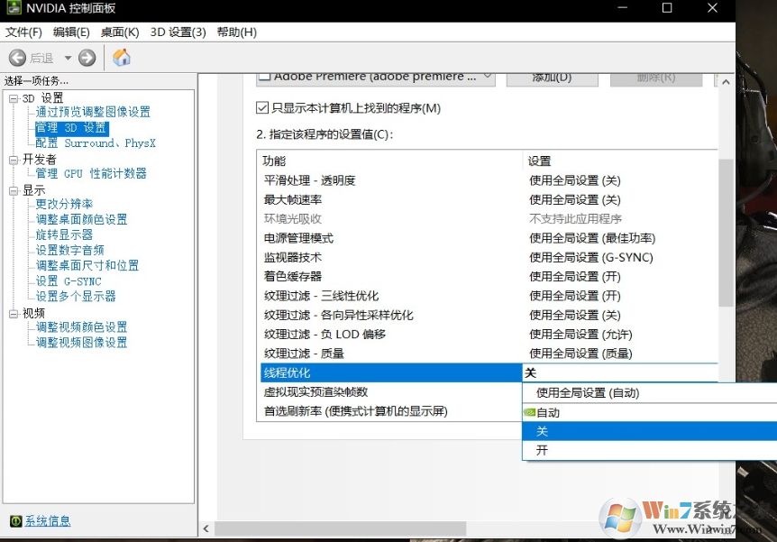Click the icon beside 系统信息
The height and width of the screenshot is (542, 777).
(16, 521)
